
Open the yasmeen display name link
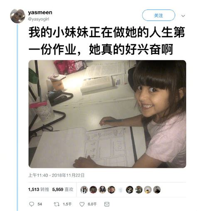(x=40, y=13)
